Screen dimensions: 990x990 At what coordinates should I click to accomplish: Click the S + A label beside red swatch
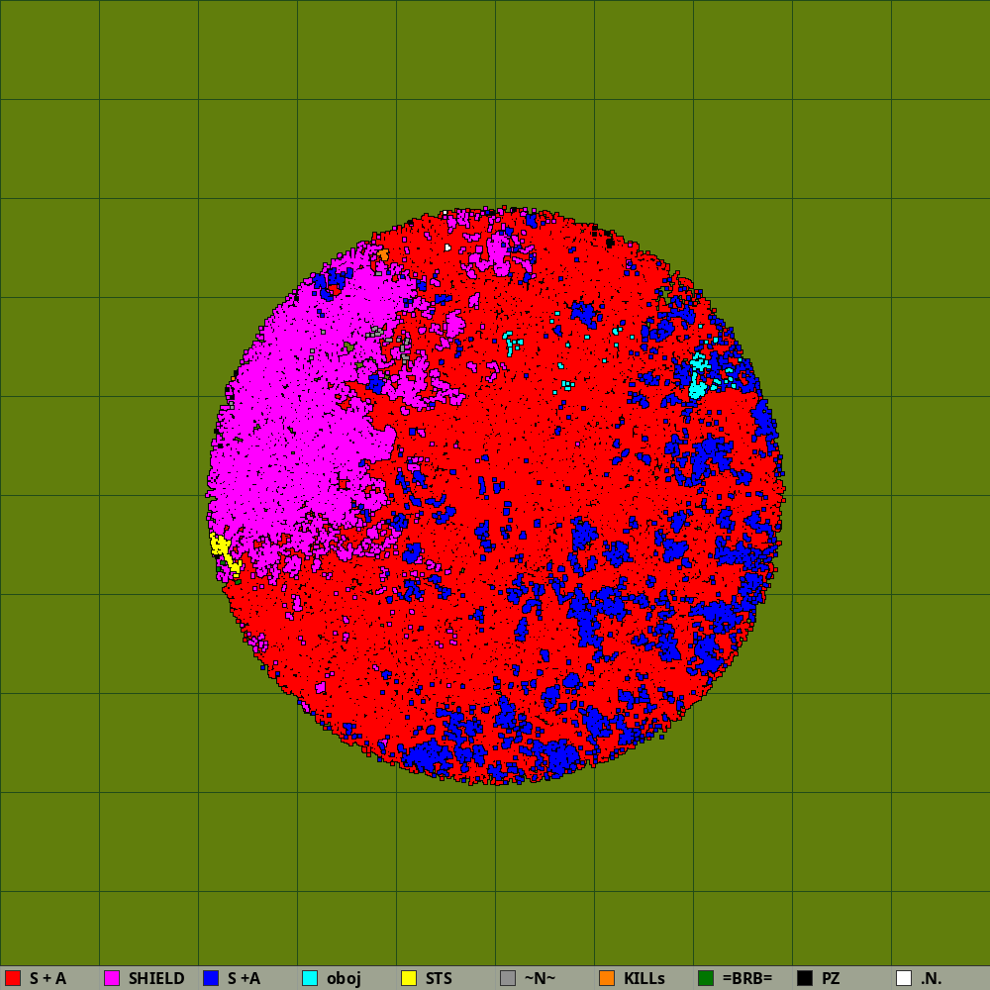[48, 979]
